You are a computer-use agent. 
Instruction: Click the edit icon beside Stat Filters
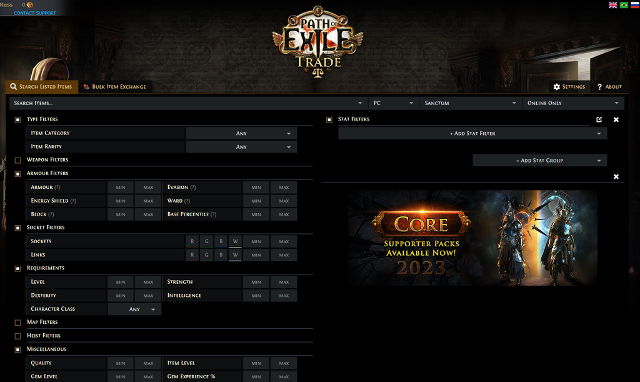598,119
